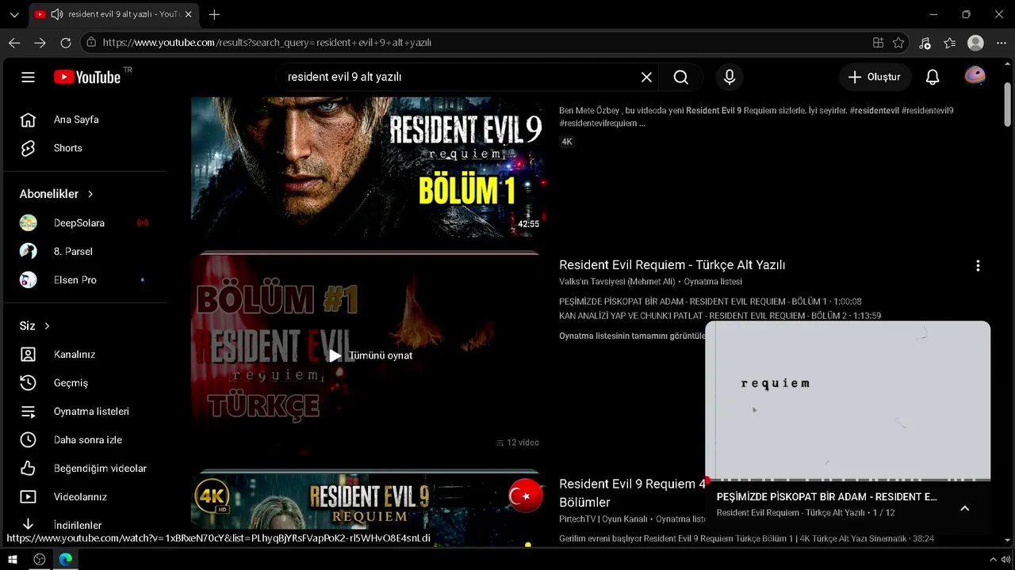Open 'PEŞİMİZDE PİSKOPAT BİR ADAM' Bölüm 1 video line
Screen dimensions: 1015x570
tap(710, 302)
